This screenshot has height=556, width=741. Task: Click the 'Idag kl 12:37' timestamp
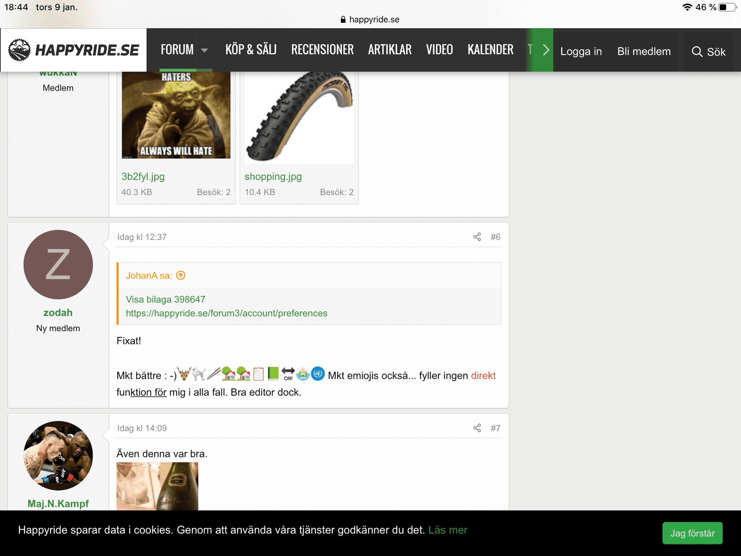pos(142,237)
